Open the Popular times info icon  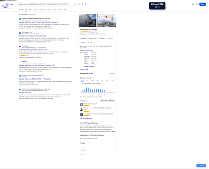coord(91,78)
